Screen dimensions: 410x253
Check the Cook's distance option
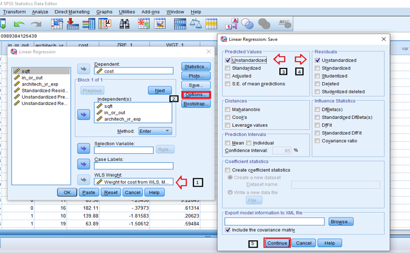228,117
